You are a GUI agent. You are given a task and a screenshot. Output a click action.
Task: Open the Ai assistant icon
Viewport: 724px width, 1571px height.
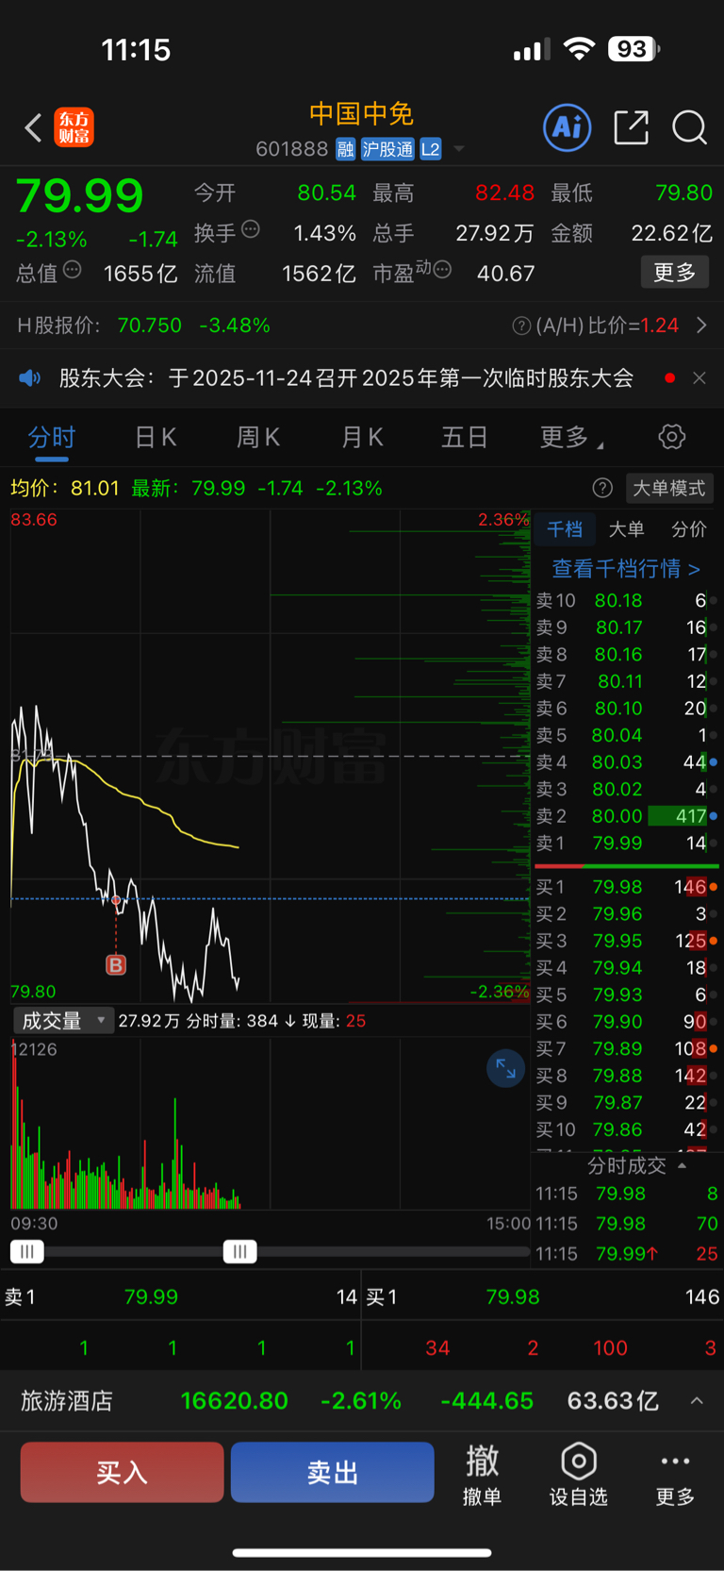(x=568, y=127)
